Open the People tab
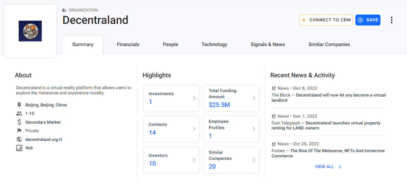 pyautogui.click(x=170, y=44)
